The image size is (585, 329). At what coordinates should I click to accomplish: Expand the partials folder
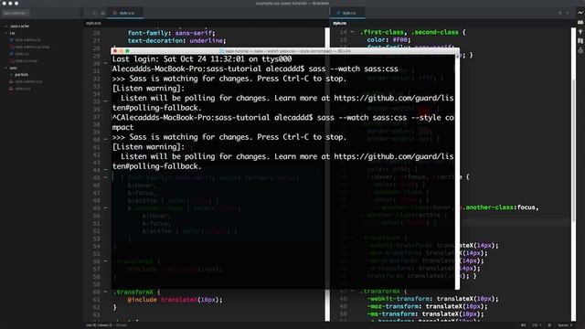12,75
